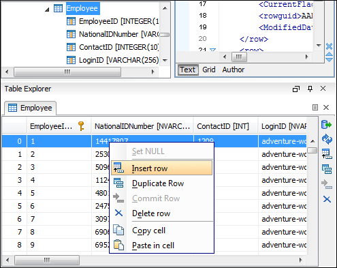Click the blue up triangle beside the editor
This screenshot has height=268, width=337.
point(329,55)
